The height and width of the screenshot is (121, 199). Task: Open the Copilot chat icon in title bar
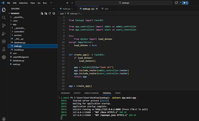click(176, 3)
